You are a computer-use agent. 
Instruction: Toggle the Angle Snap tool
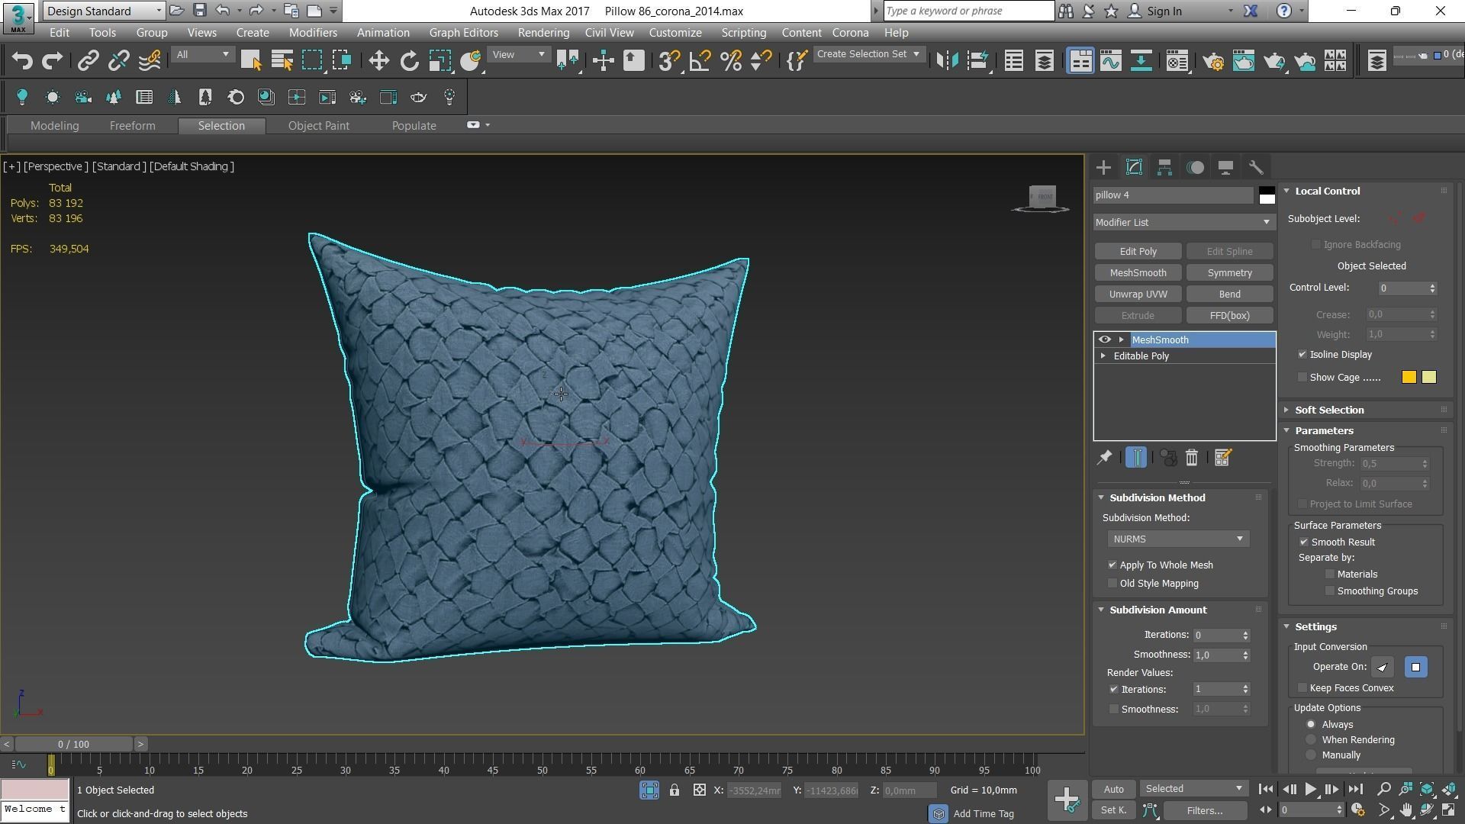click(x=699, y=61)
